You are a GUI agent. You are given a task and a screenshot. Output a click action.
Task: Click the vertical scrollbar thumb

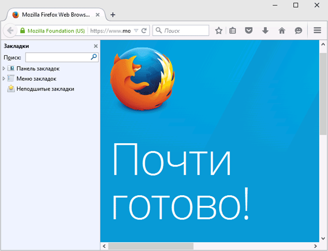pos(323,94)
